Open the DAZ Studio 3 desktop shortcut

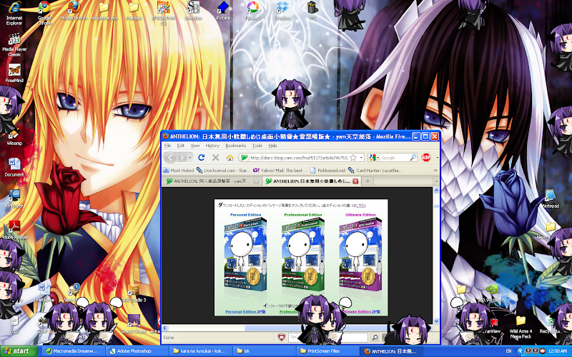(134, 293)
